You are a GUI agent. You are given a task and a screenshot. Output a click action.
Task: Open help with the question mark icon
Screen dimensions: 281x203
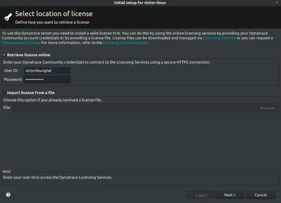(x=8, y=195)
